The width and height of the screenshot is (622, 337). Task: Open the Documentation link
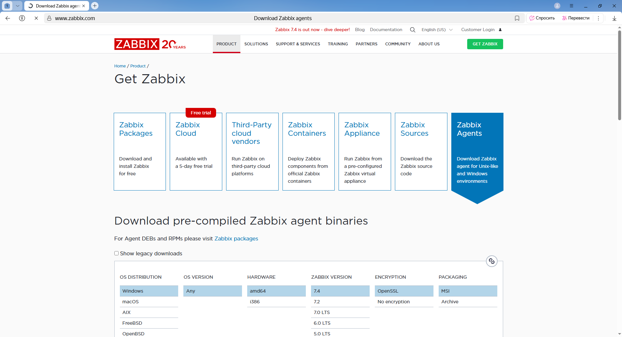click(x=386, y=29)
